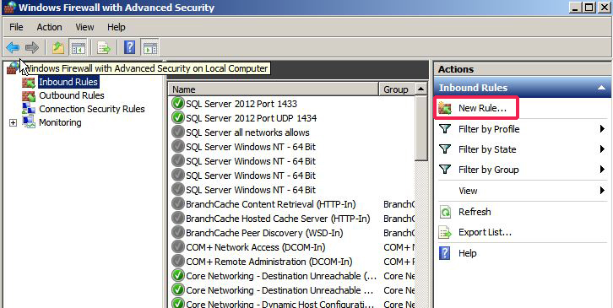Go back with the blue arrow
This screenshot has height=308, width=613.
[13, 48]
